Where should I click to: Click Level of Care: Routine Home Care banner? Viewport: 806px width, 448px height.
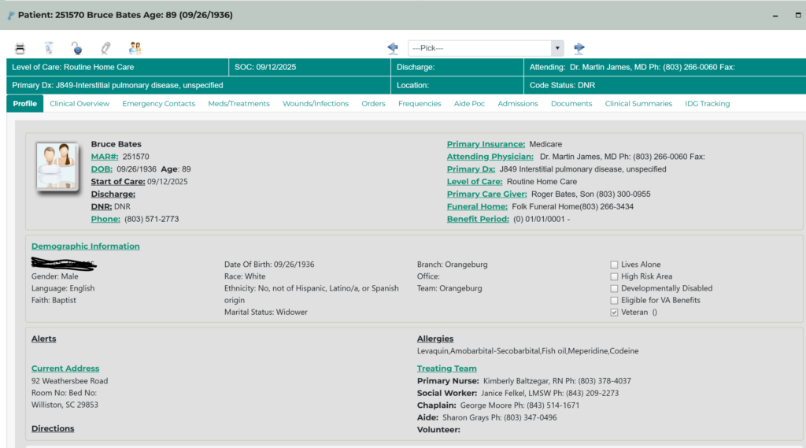(73, 68)
